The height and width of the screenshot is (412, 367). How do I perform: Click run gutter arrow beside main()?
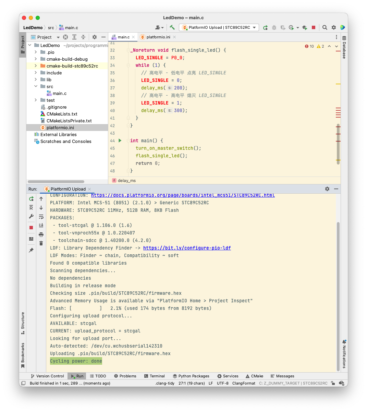click(x=120, y=141)
